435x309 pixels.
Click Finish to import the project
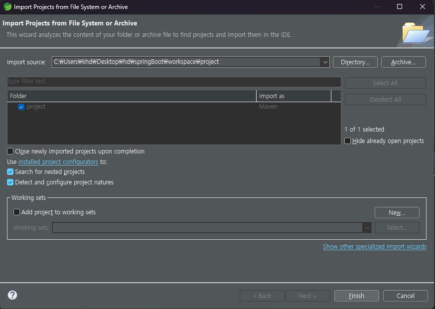tap(356, 296)
